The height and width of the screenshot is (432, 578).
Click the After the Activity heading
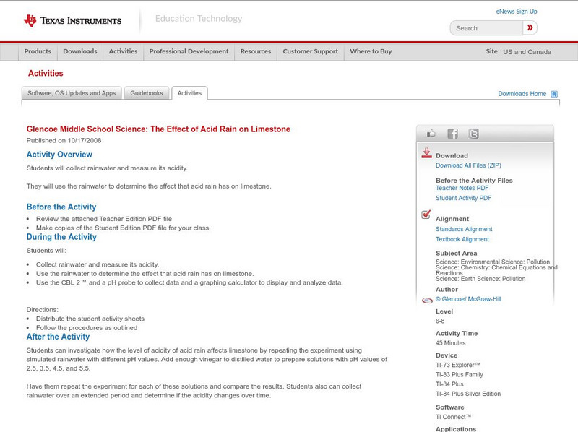tap(58, 337)
